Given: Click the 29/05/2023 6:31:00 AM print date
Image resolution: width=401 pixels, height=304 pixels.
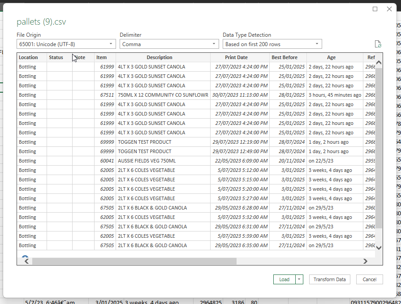Looking at the screenshot, I should pyautogui.click(x=240, y=227).
